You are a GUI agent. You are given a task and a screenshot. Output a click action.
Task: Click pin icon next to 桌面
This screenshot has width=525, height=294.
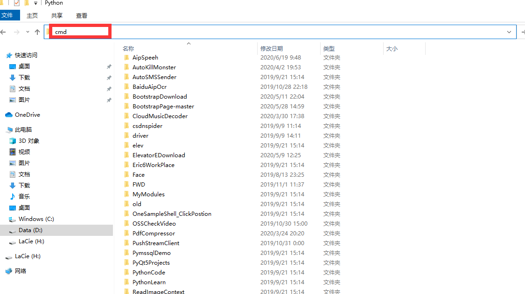click(x=109, y=67)
